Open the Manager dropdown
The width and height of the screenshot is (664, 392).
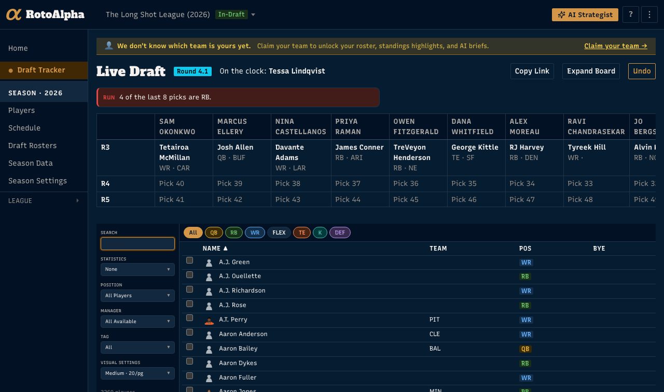(x=137, y=322)
